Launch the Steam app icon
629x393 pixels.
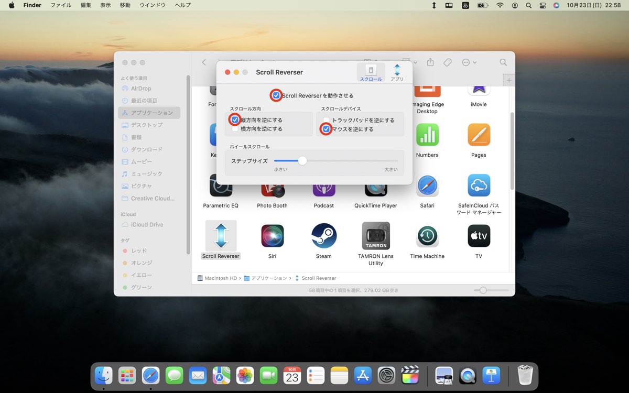click(323, 236)
